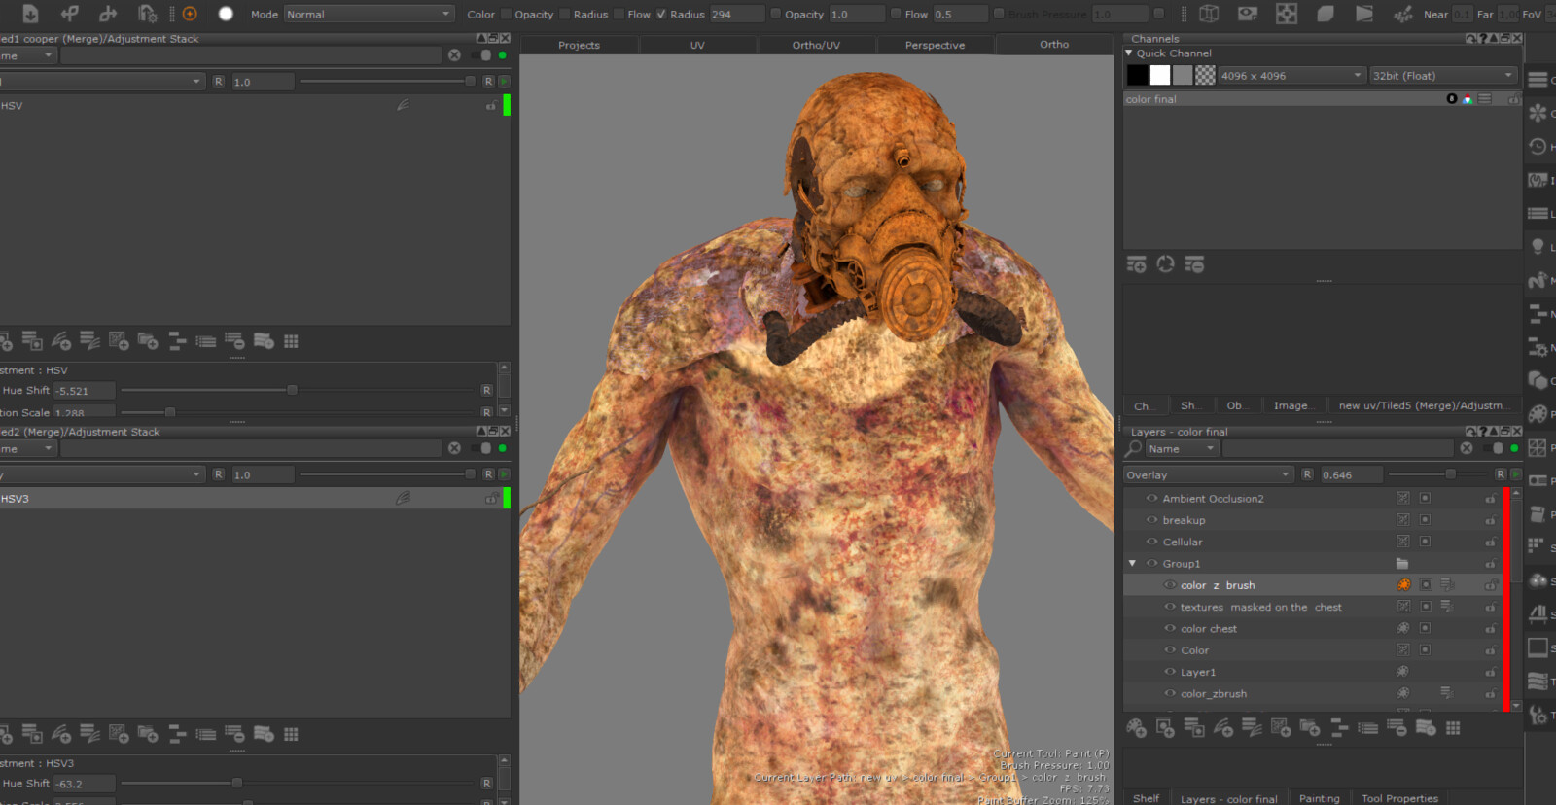Click the lock icon on HSV3 row
The width and height of the screenshot is (1556, 805).
pyautogui.click(x=492, y=499)
